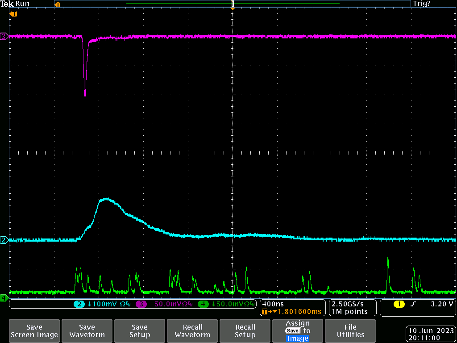Open the Recall Waveform menu
The width and height of the screenshot is (457, 343).
[x=192, y=331]
